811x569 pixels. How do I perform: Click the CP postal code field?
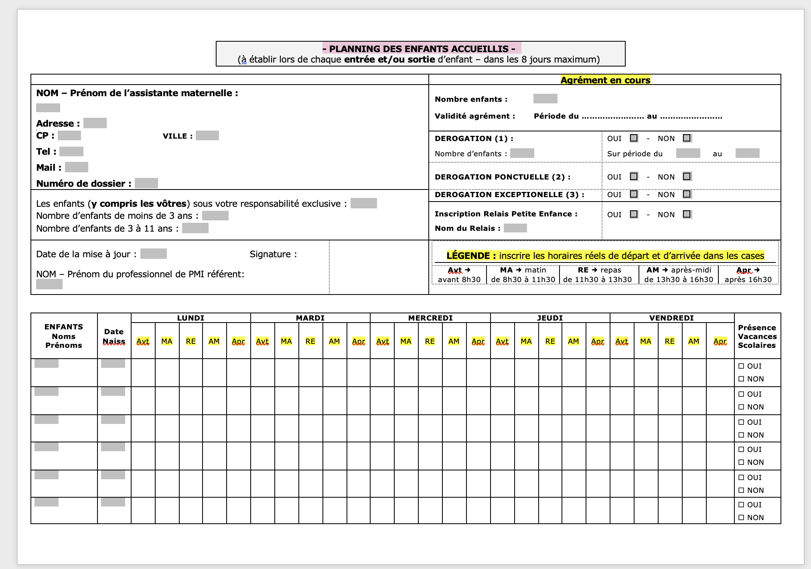[x=69, y=135]
